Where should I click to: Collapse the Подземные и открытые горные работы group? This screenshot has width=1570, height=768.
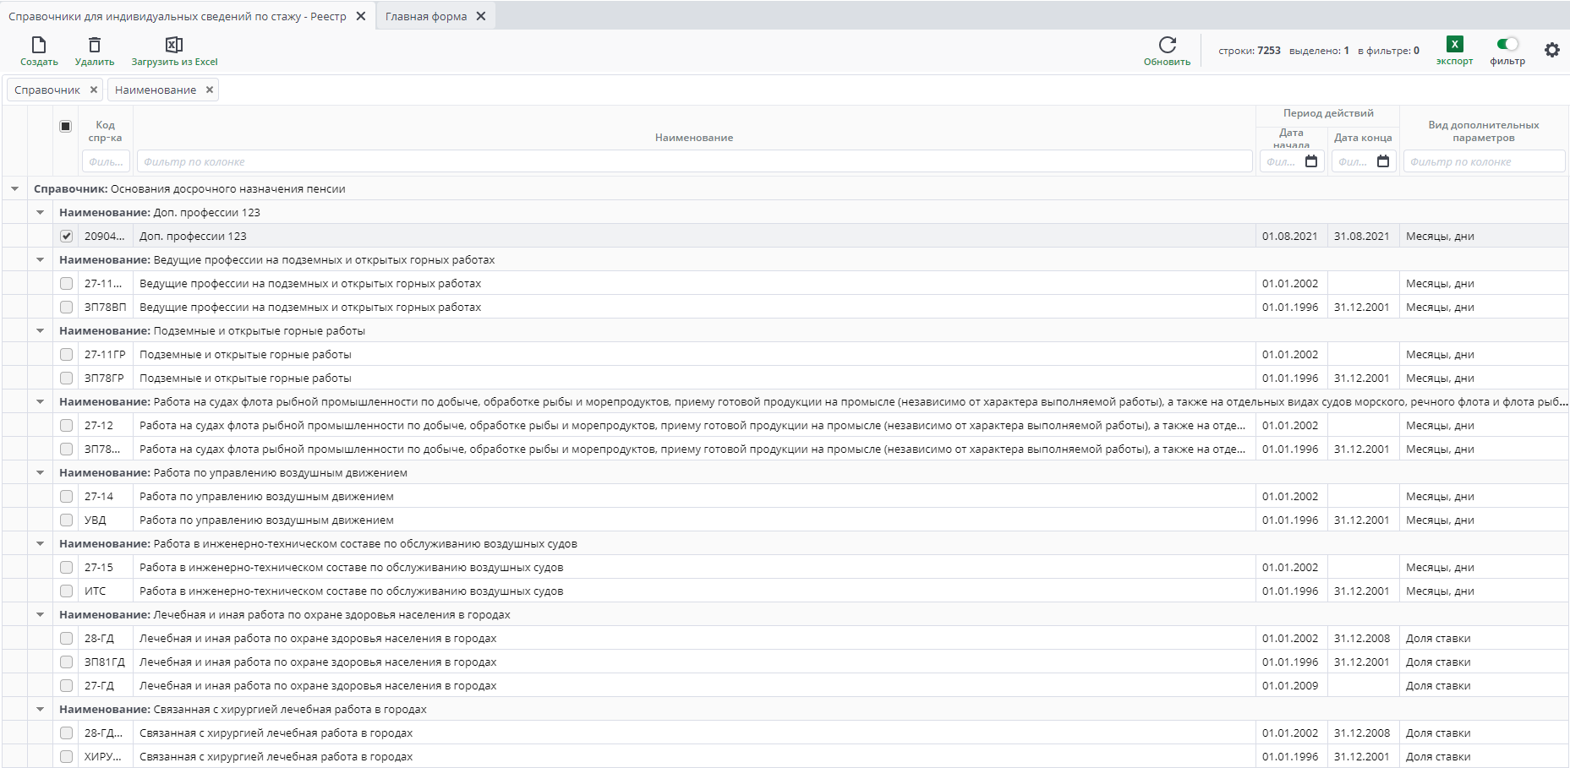[x=41, y=331]
